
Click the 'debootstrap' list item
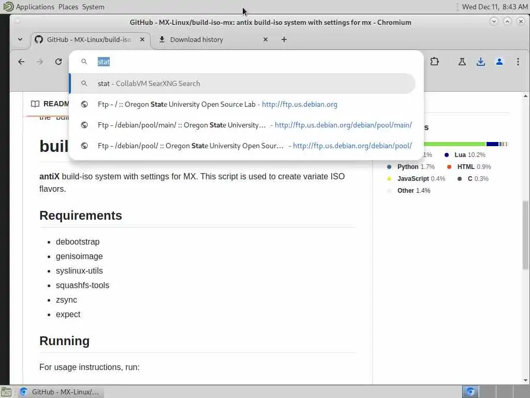point(78,241)
